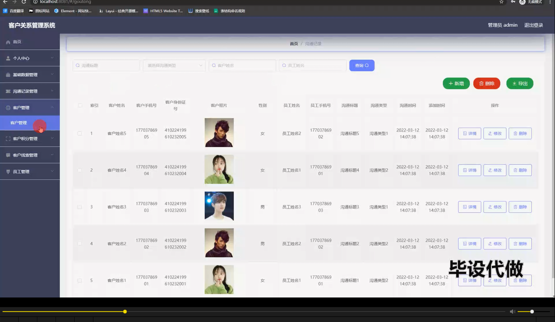Open the Layui bookmark in bookmarks bar

(x=119, y=11)
